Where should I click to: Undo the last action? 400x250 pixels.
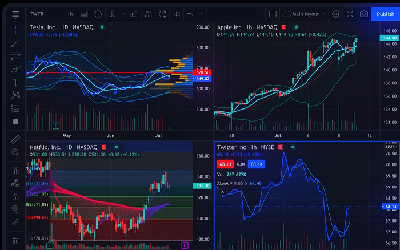[190, 14]
